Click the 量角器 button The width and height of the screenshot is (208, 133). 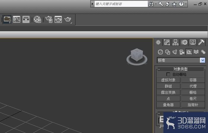168,105
